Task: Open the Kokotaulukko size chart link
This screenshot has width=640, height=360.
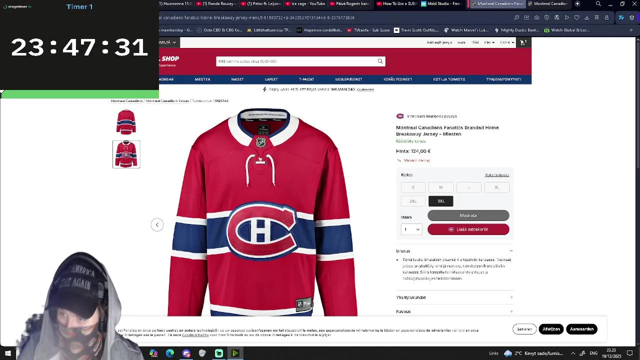Action: pyautogui.click(x=497, y=175)
